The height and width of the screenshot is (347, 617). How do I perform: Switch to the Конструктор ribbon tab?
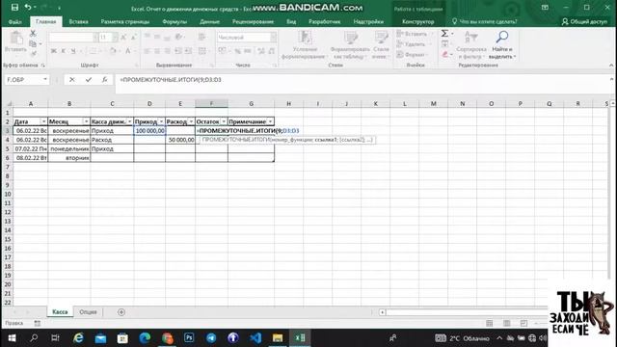tap(417, 21)
